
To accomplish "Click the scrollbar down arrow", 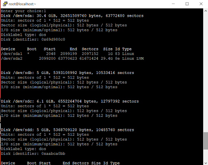I will (206, 163).
